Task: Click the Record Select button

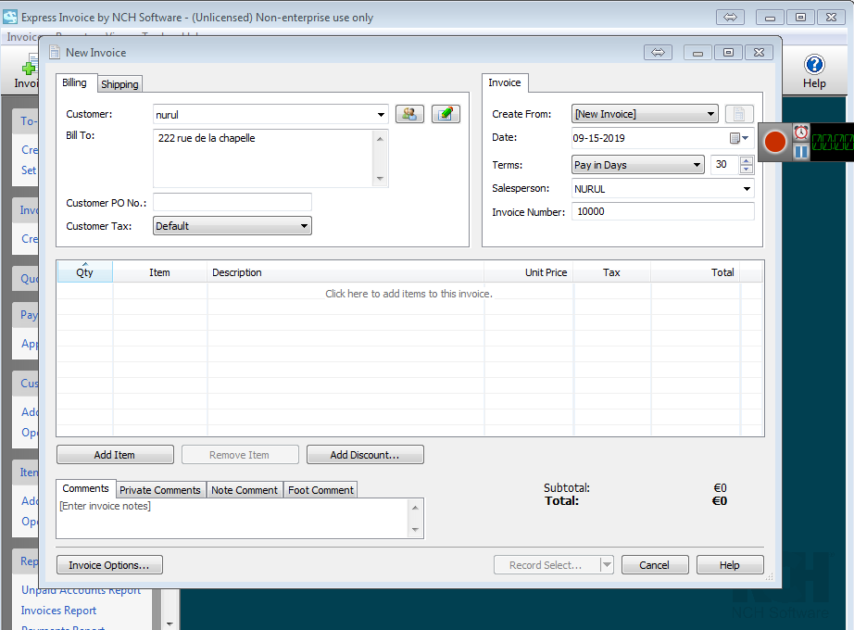Action: (546, 565)
